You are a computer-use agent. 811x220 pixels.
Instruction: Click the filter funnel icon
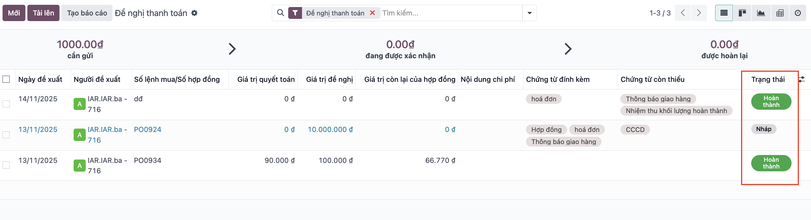[295, 13]
